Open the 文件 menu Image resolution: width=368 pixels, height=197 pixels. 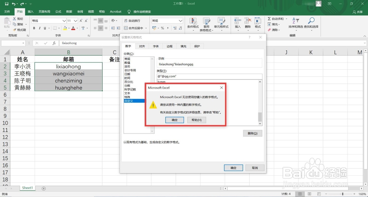click(7, 12)
